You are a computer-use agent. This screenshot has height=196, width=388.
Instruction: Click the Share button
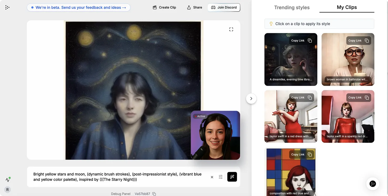195,7
